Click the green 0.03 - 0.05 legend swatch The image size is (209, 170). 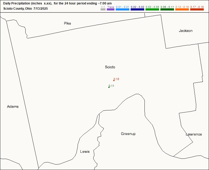(x=152, y=9)
